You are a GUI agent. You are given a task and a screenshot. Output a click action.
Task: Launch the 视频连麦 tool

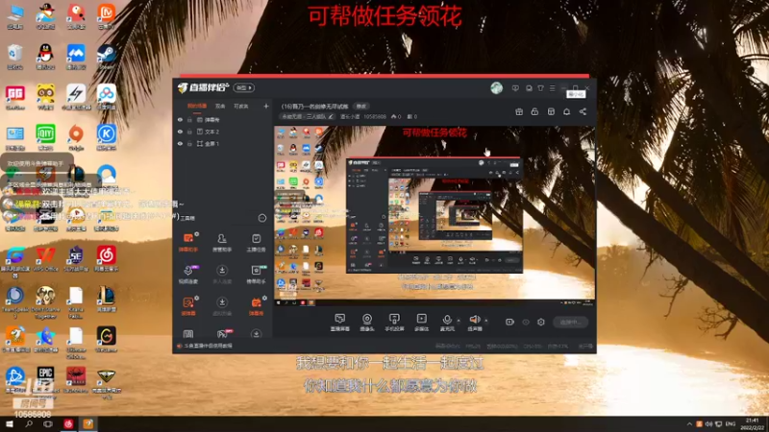[188, 274]
